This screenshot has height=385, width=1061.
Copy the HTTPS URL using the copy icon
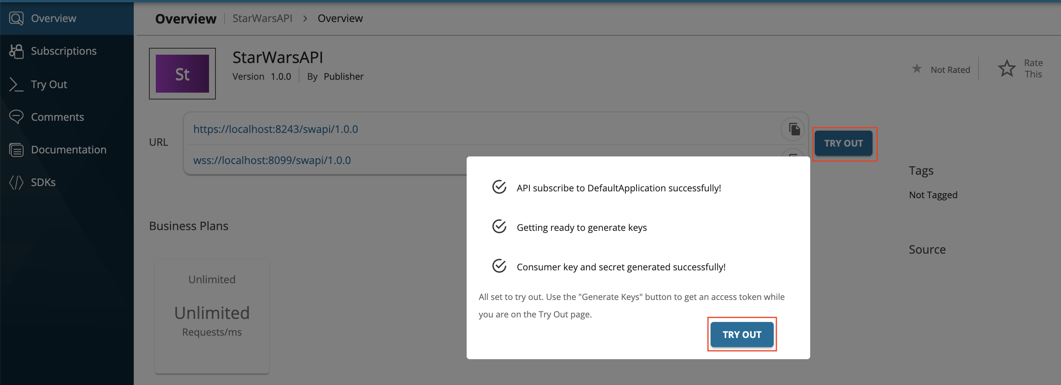[792, 129]
